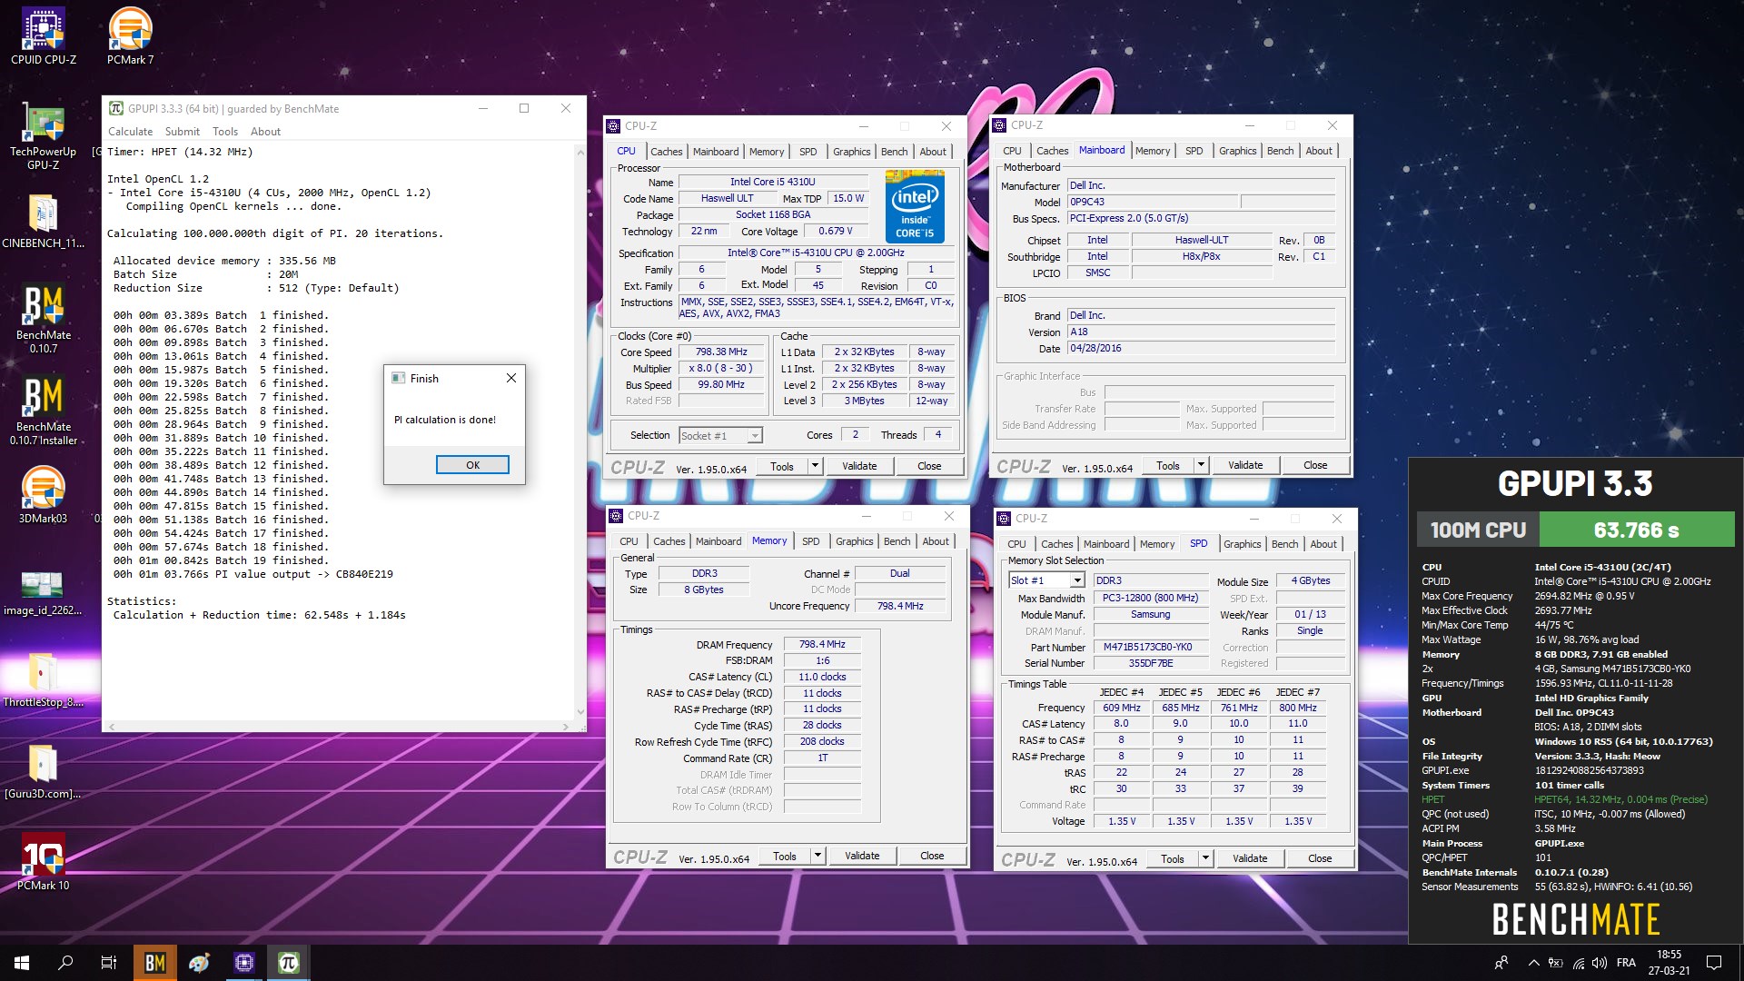Close the Finish dialog with X
Viewport: 1744px width, 981px height.
tap(510, 379)
